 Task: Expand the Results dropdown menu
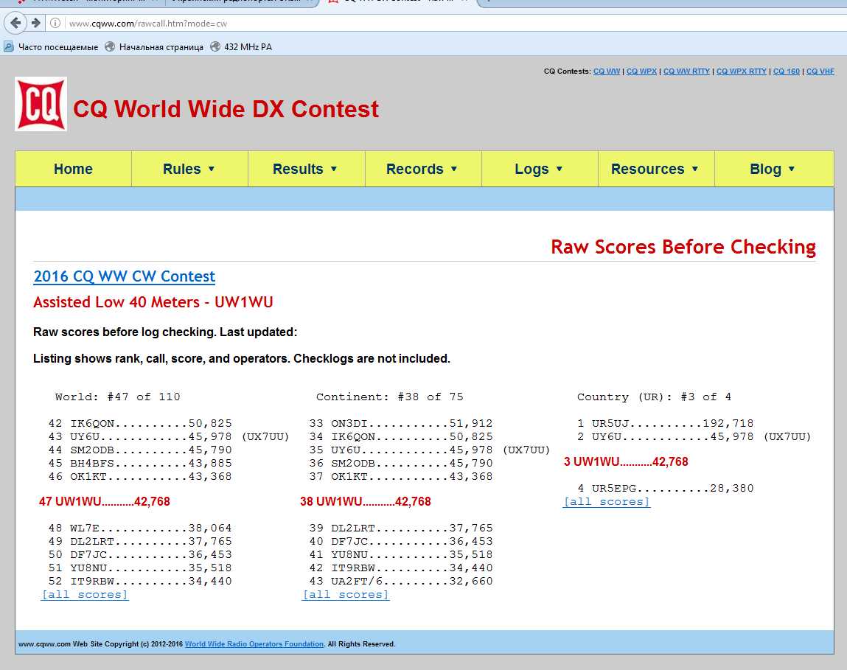tap(306, 169)
